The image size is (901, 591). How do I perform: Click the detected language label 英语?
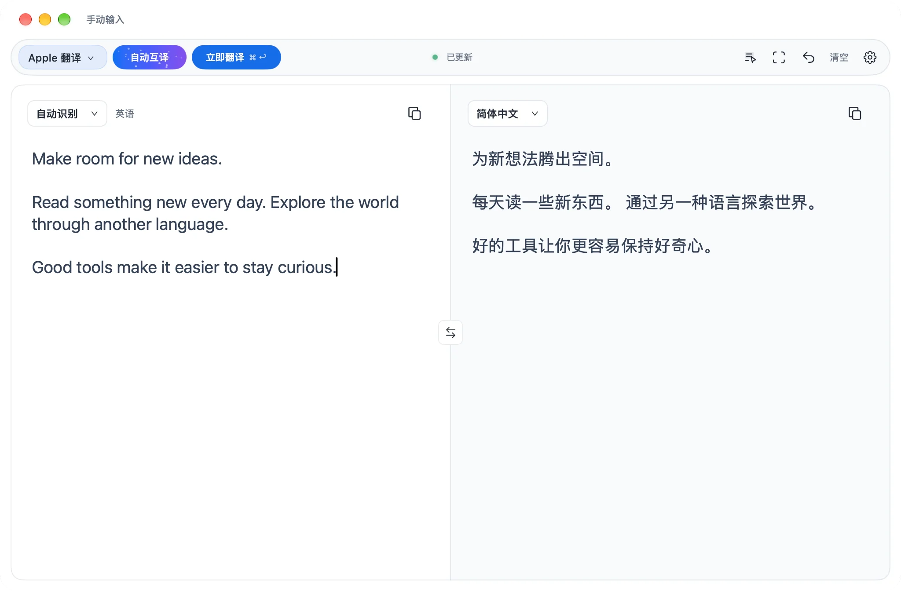(x=125, y=114)
